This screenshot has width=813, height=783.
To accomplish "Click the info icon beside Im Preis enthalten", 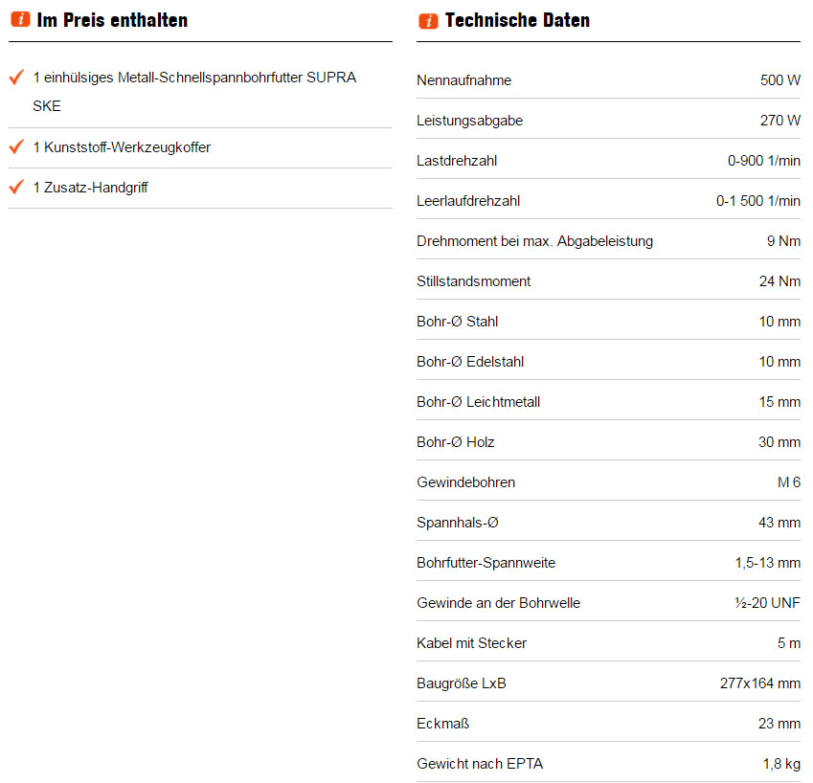I will [20, 21].
